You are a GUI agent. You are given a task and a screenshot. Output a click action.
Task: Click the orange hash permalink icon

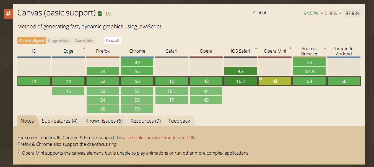click(x=8, y=14)
